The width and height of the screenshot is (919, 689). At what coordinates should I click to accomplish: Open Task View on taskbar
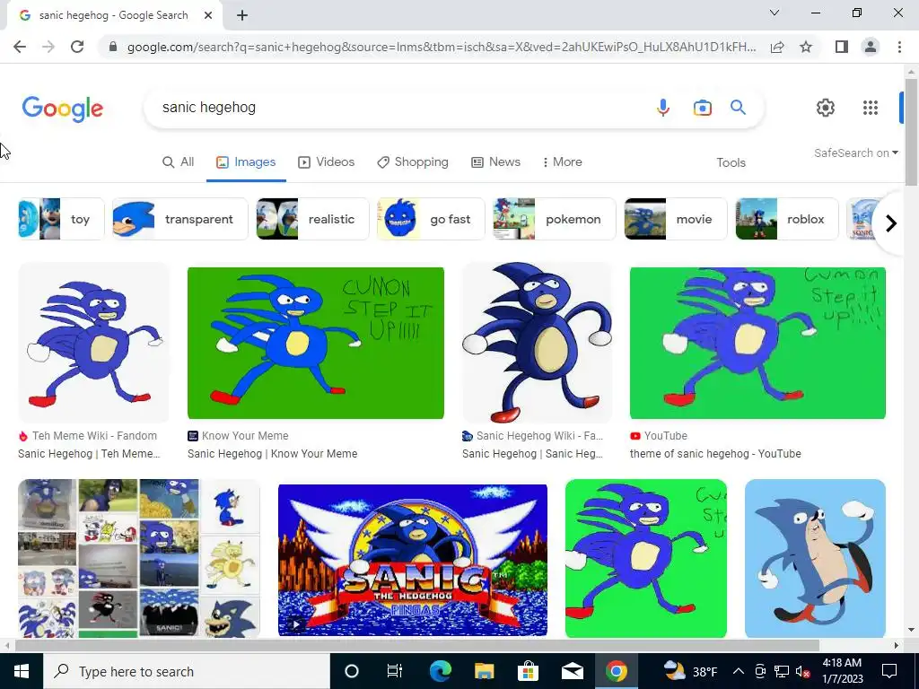(x=395, y=671)
